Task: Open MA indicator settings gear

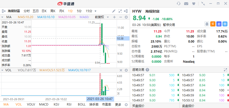Action: pos(126,17)
